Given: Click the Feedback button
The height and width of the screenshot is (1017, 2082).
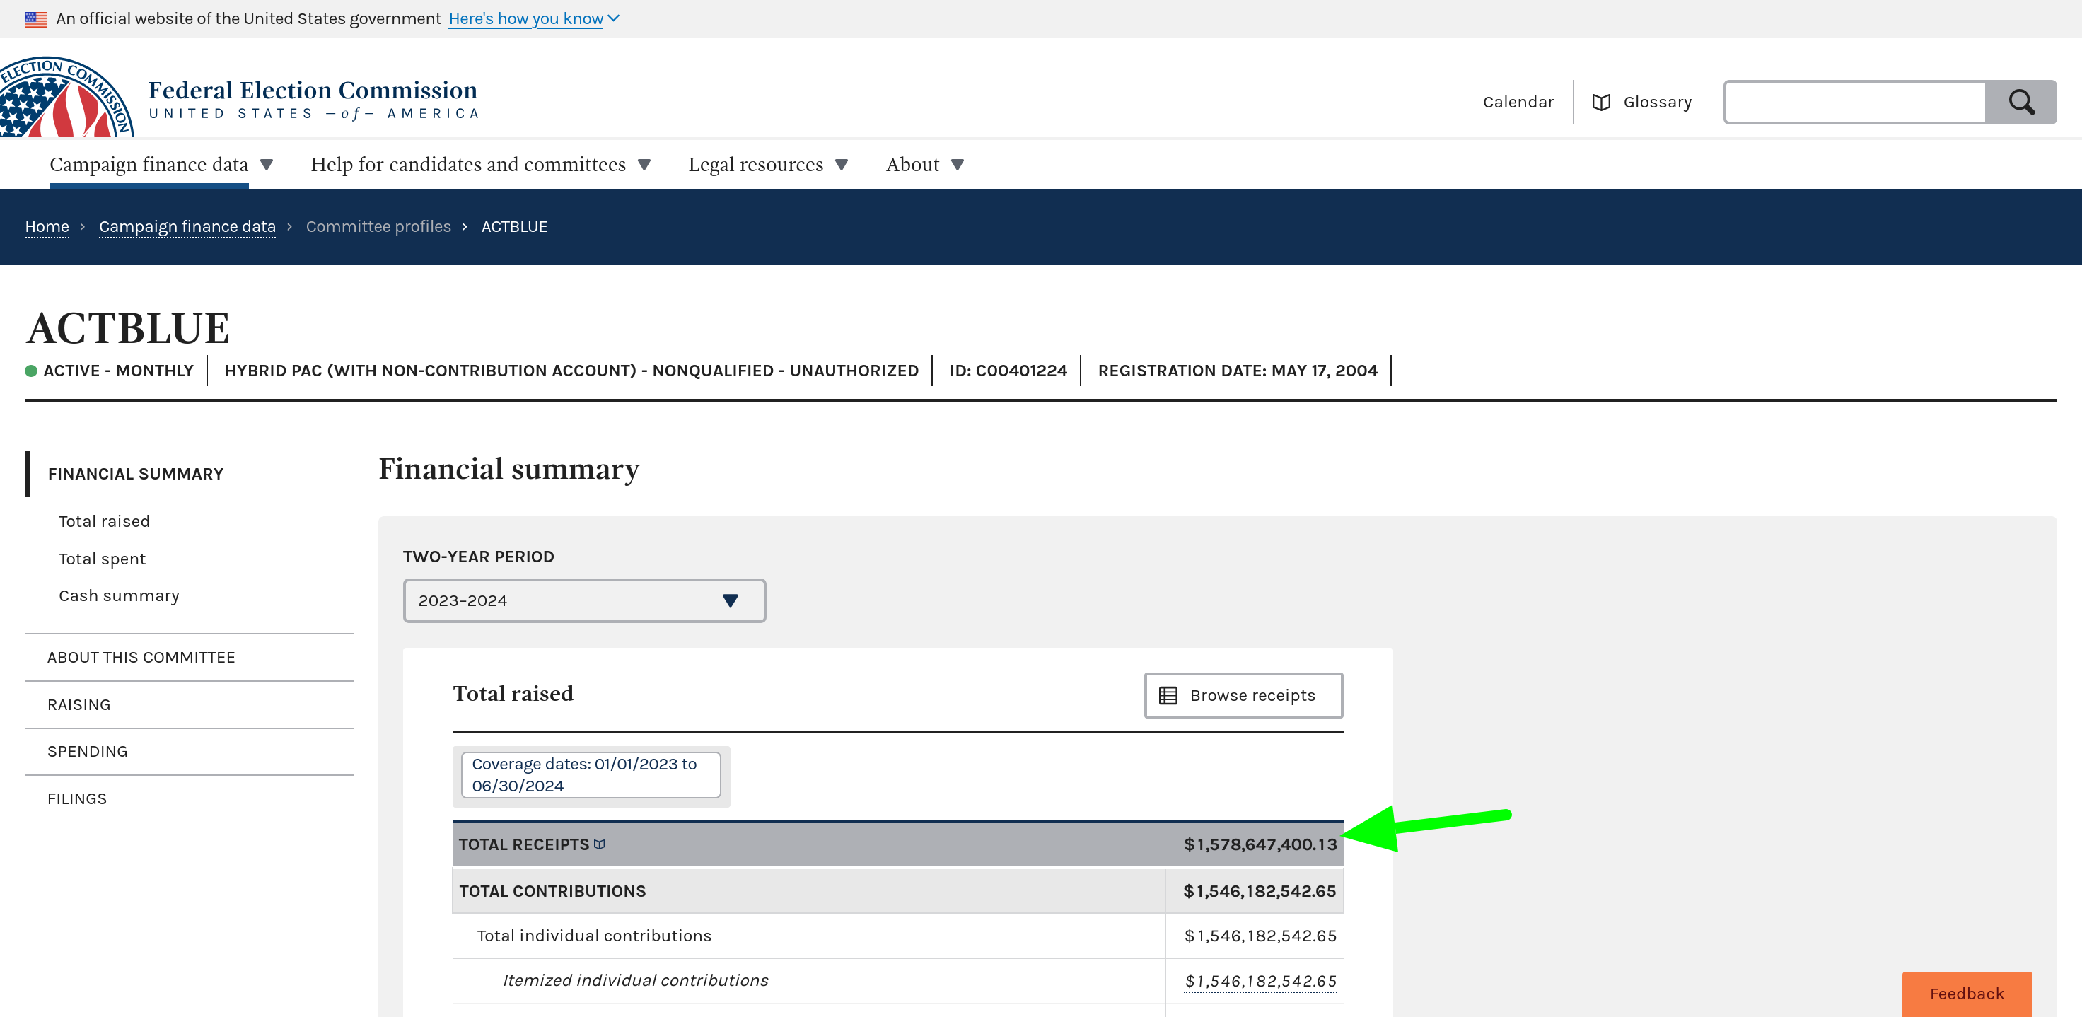Looking at the screenshot, I should tap(1967, 994).
